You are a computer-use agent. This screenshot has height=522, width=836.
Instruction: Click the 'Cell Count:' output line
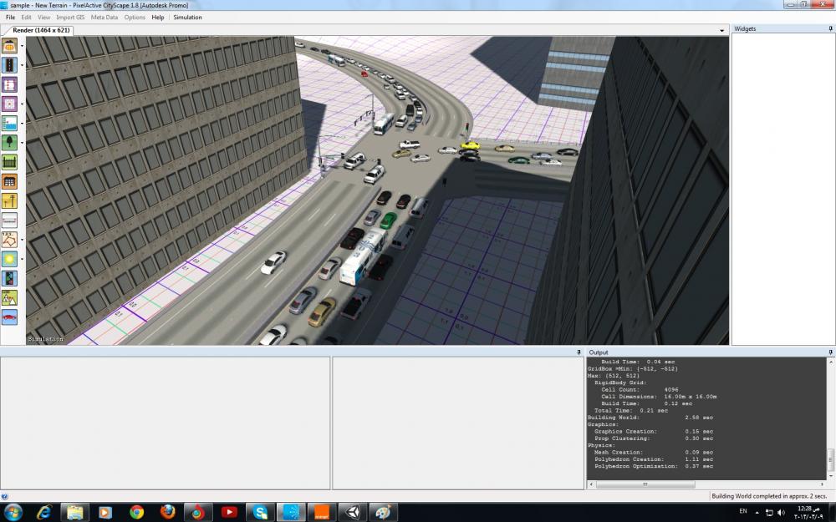(640, 390)
